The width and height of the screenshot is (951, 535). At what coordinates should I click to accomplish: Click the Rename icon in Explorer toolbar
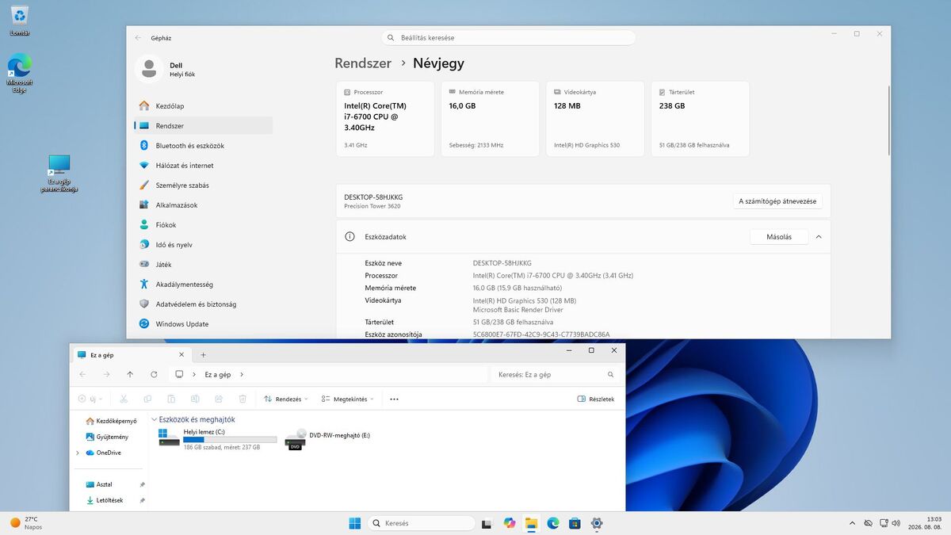pos(195,399)
